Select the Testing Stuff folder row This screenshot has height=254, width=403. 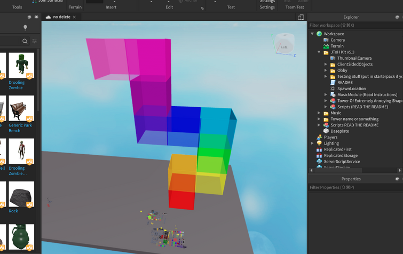click(x=355, y=76)
